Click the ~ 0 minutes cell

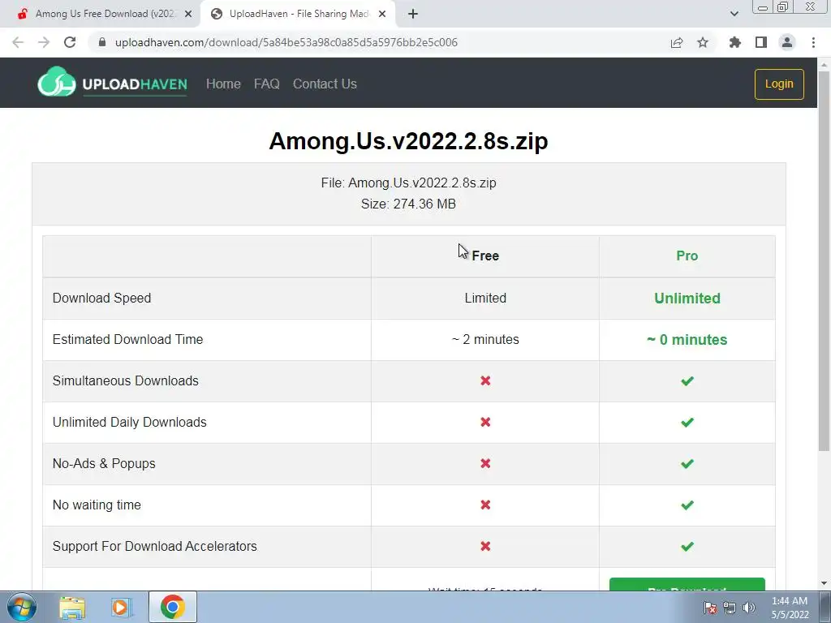coord(687,340)
